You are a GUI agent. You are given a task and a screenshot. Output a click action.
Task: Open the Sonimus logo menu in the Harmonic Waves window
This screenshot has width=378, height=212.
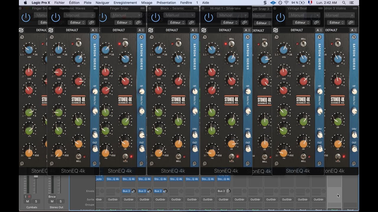click(x=50, y=30)
